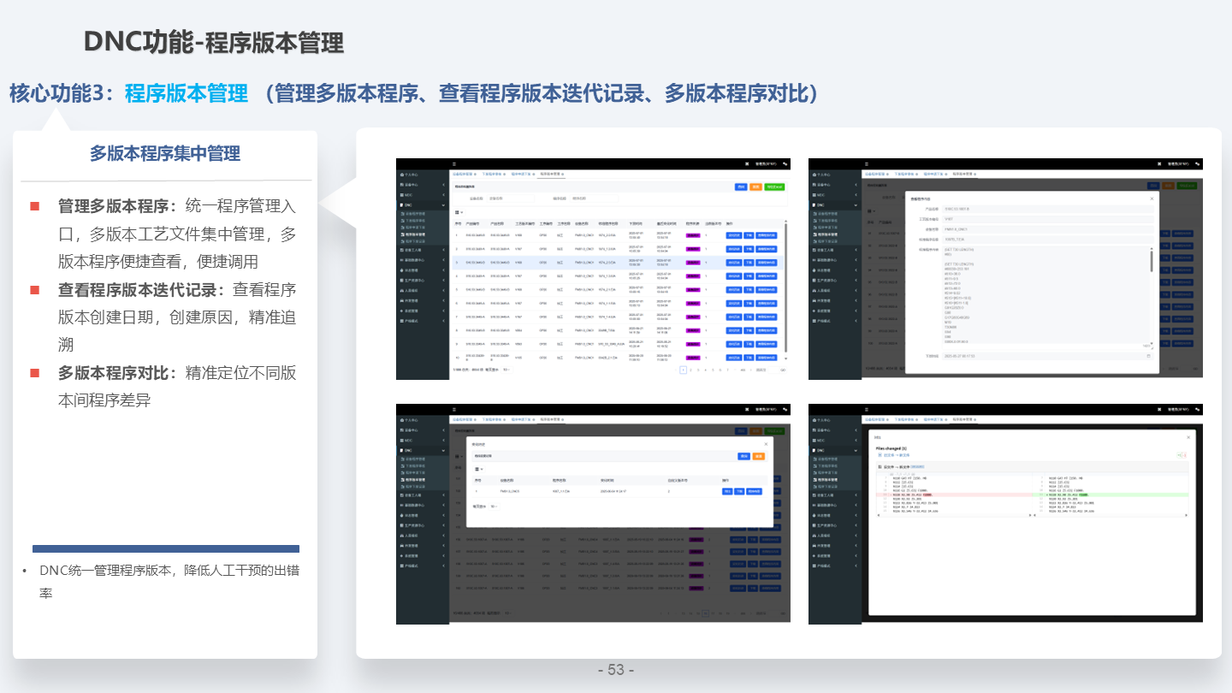Open column settings dropdown above version list table

click(x=459, y=213)
